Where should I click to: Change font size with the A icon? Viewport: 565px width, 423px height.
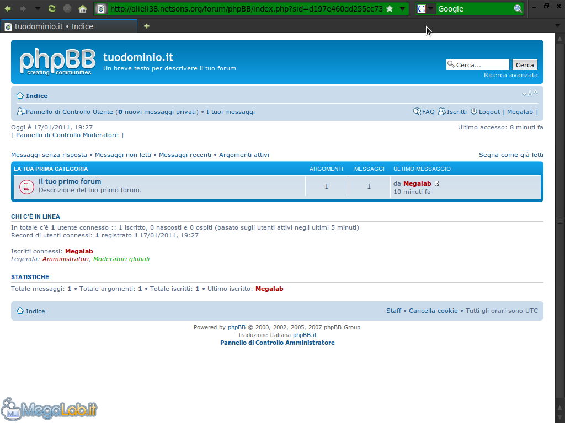point(530,94)
